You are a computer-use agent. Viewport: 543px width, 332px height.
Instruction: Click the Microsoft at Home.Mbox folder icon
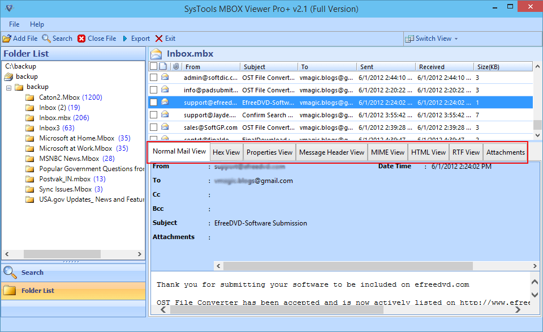[x=30, y=138]
